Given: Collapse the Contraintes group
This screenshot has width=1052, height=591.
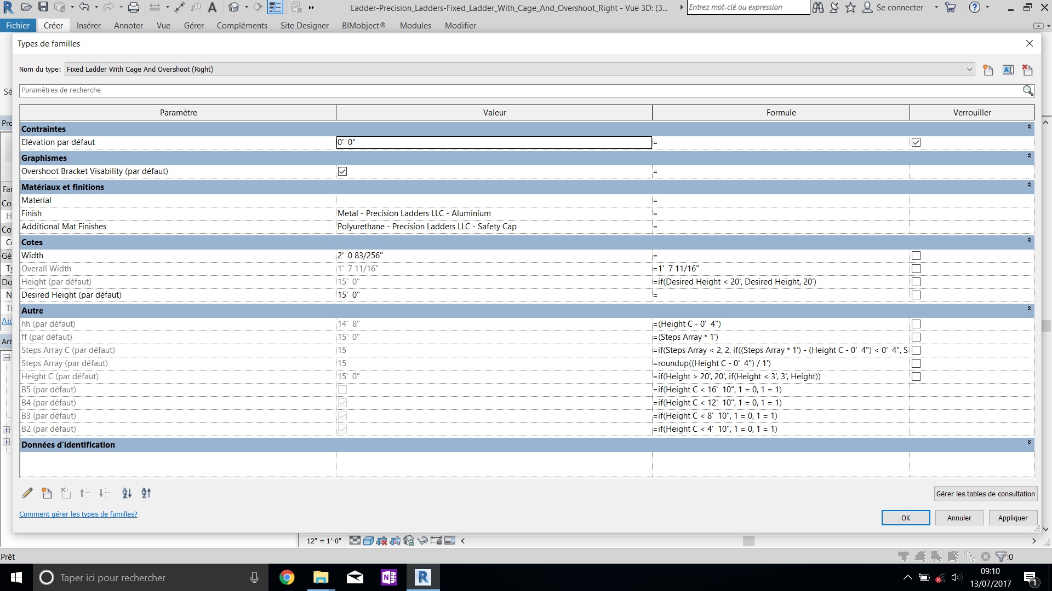Looking at the screenshot, I should pyautogui.click(x=1029, y=127).
